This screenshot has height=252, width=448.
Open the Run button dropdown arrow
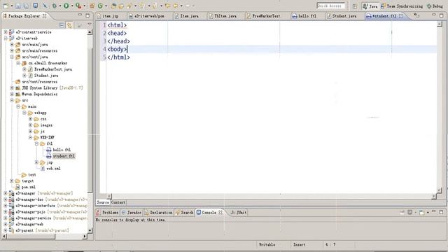(x=72, y=6)
